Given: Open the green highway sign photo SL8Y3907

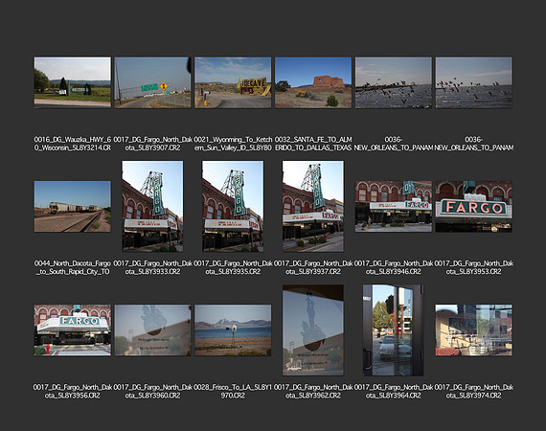Looking at the screenshot, I should point(152,82).
